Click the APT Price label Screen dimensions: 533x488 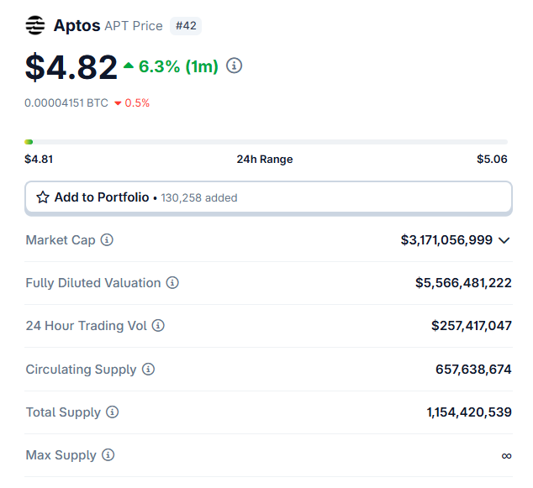click(134, 26)
